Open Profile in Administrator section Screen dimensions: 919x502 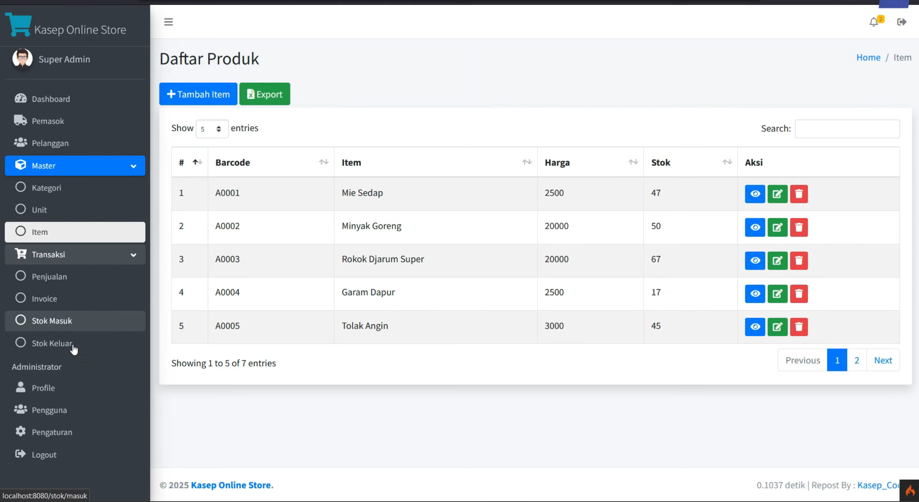(x=75, y=388)
